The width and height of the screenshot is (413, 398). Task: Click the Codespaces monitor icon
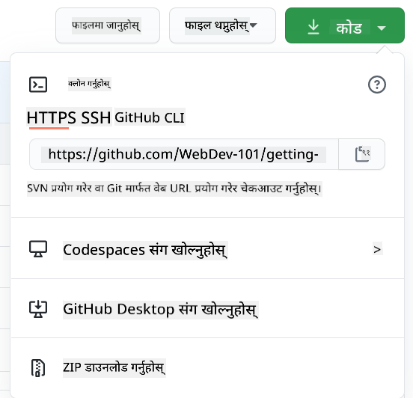(x=38, y=249)
